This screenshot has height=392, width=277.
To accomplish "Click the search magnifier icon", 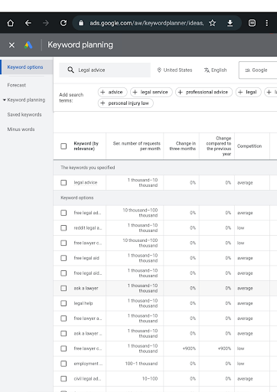I will pyautogui.click(x=70, y=70).
